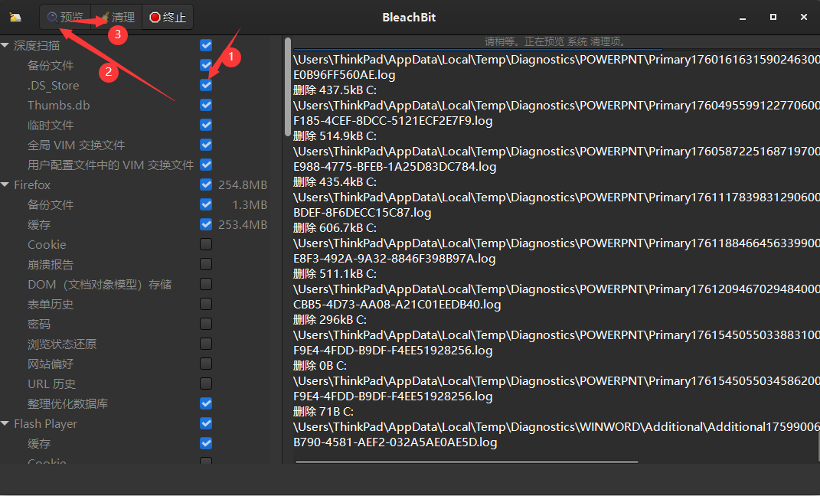
Task: Uncheck the 整理优化数据库 checkbox
Action: coord(206,403)
